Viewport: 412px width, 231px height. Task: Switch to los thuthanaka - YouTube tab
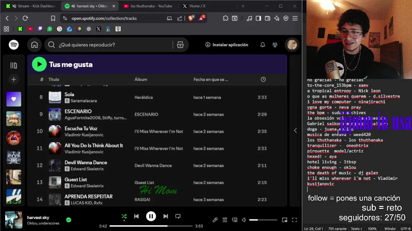point(148,6)
